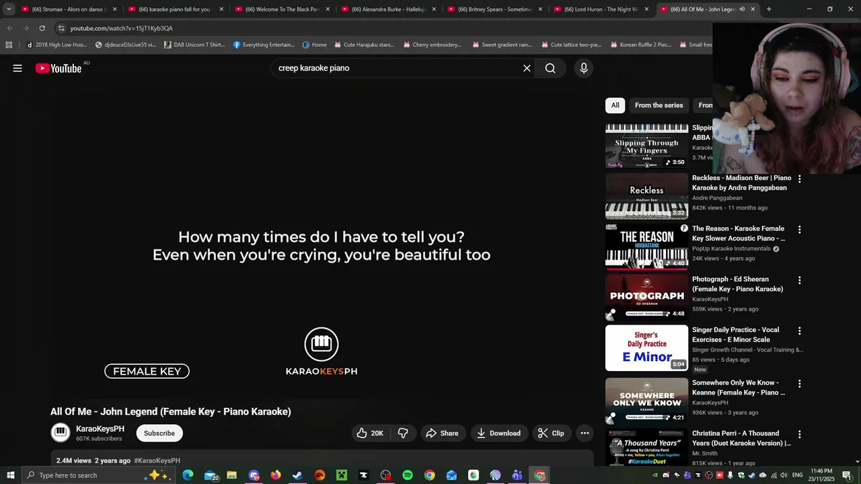The width and height of the screenshot is (861, 484).
Task: Open the DAB Unicorn T Shirt bookmark
Action: pyautogui.click(x=194, y=45)
